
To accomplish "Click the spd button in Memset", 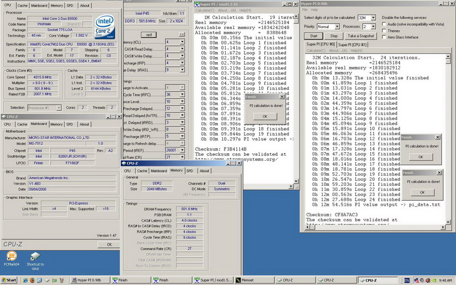I will point(148,35).
